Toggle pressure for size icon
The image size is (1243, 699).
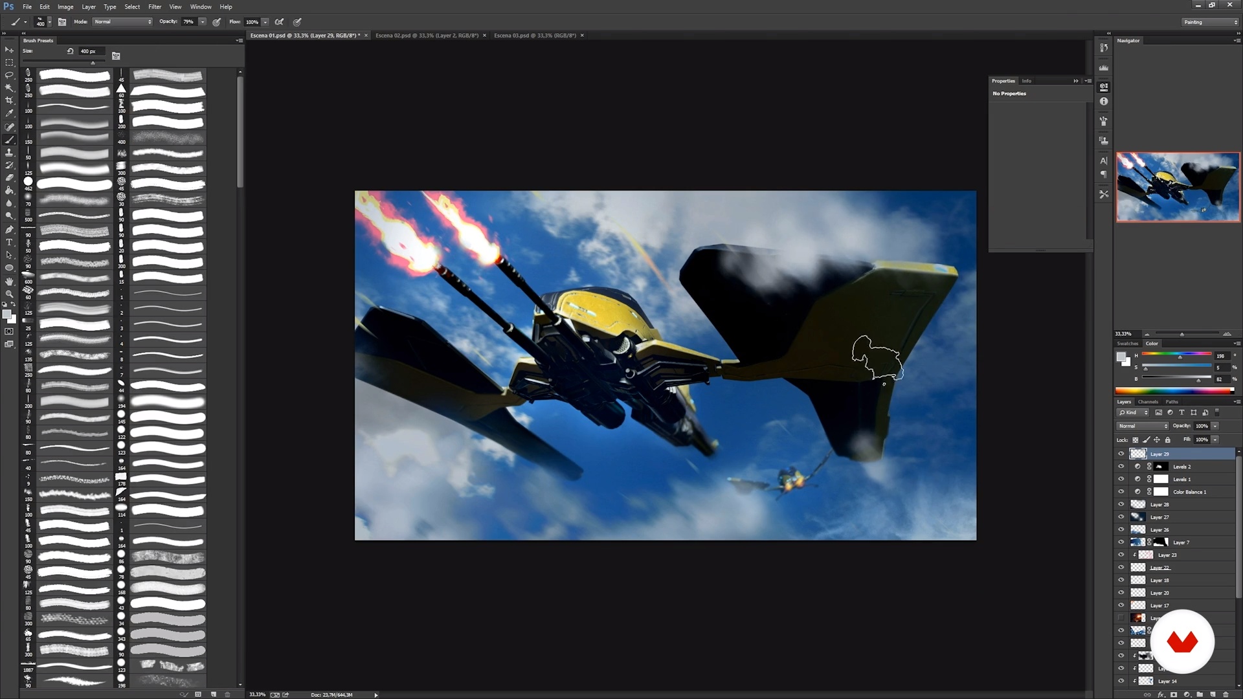coord(297,21)
